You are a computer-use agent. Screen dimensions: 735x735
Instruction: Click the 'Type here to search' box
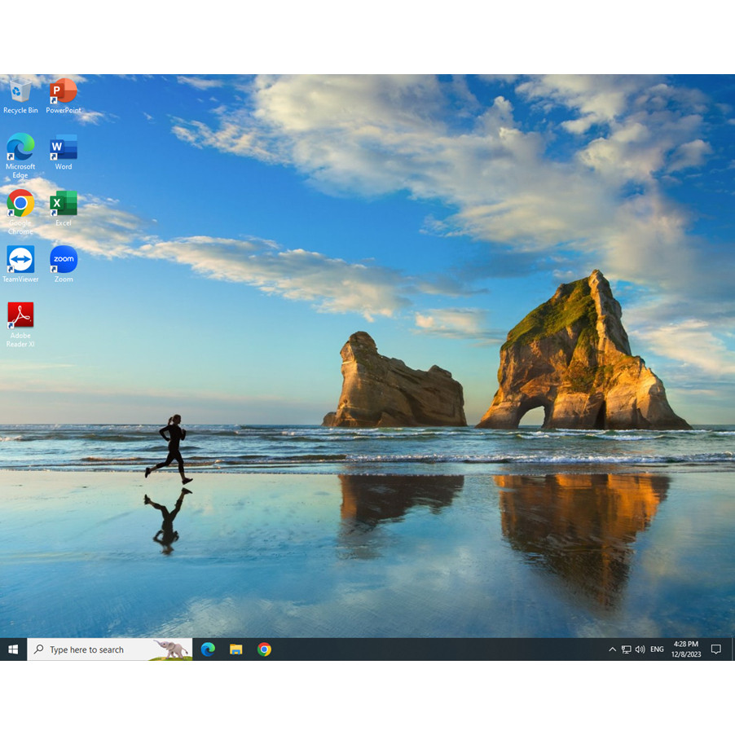(x=98, y=649)
